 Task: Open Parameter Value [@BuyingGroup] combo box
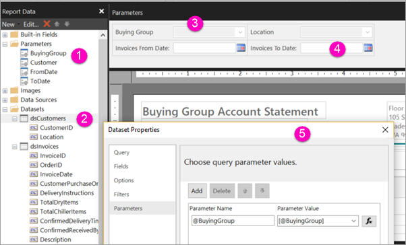pos(318,221)
